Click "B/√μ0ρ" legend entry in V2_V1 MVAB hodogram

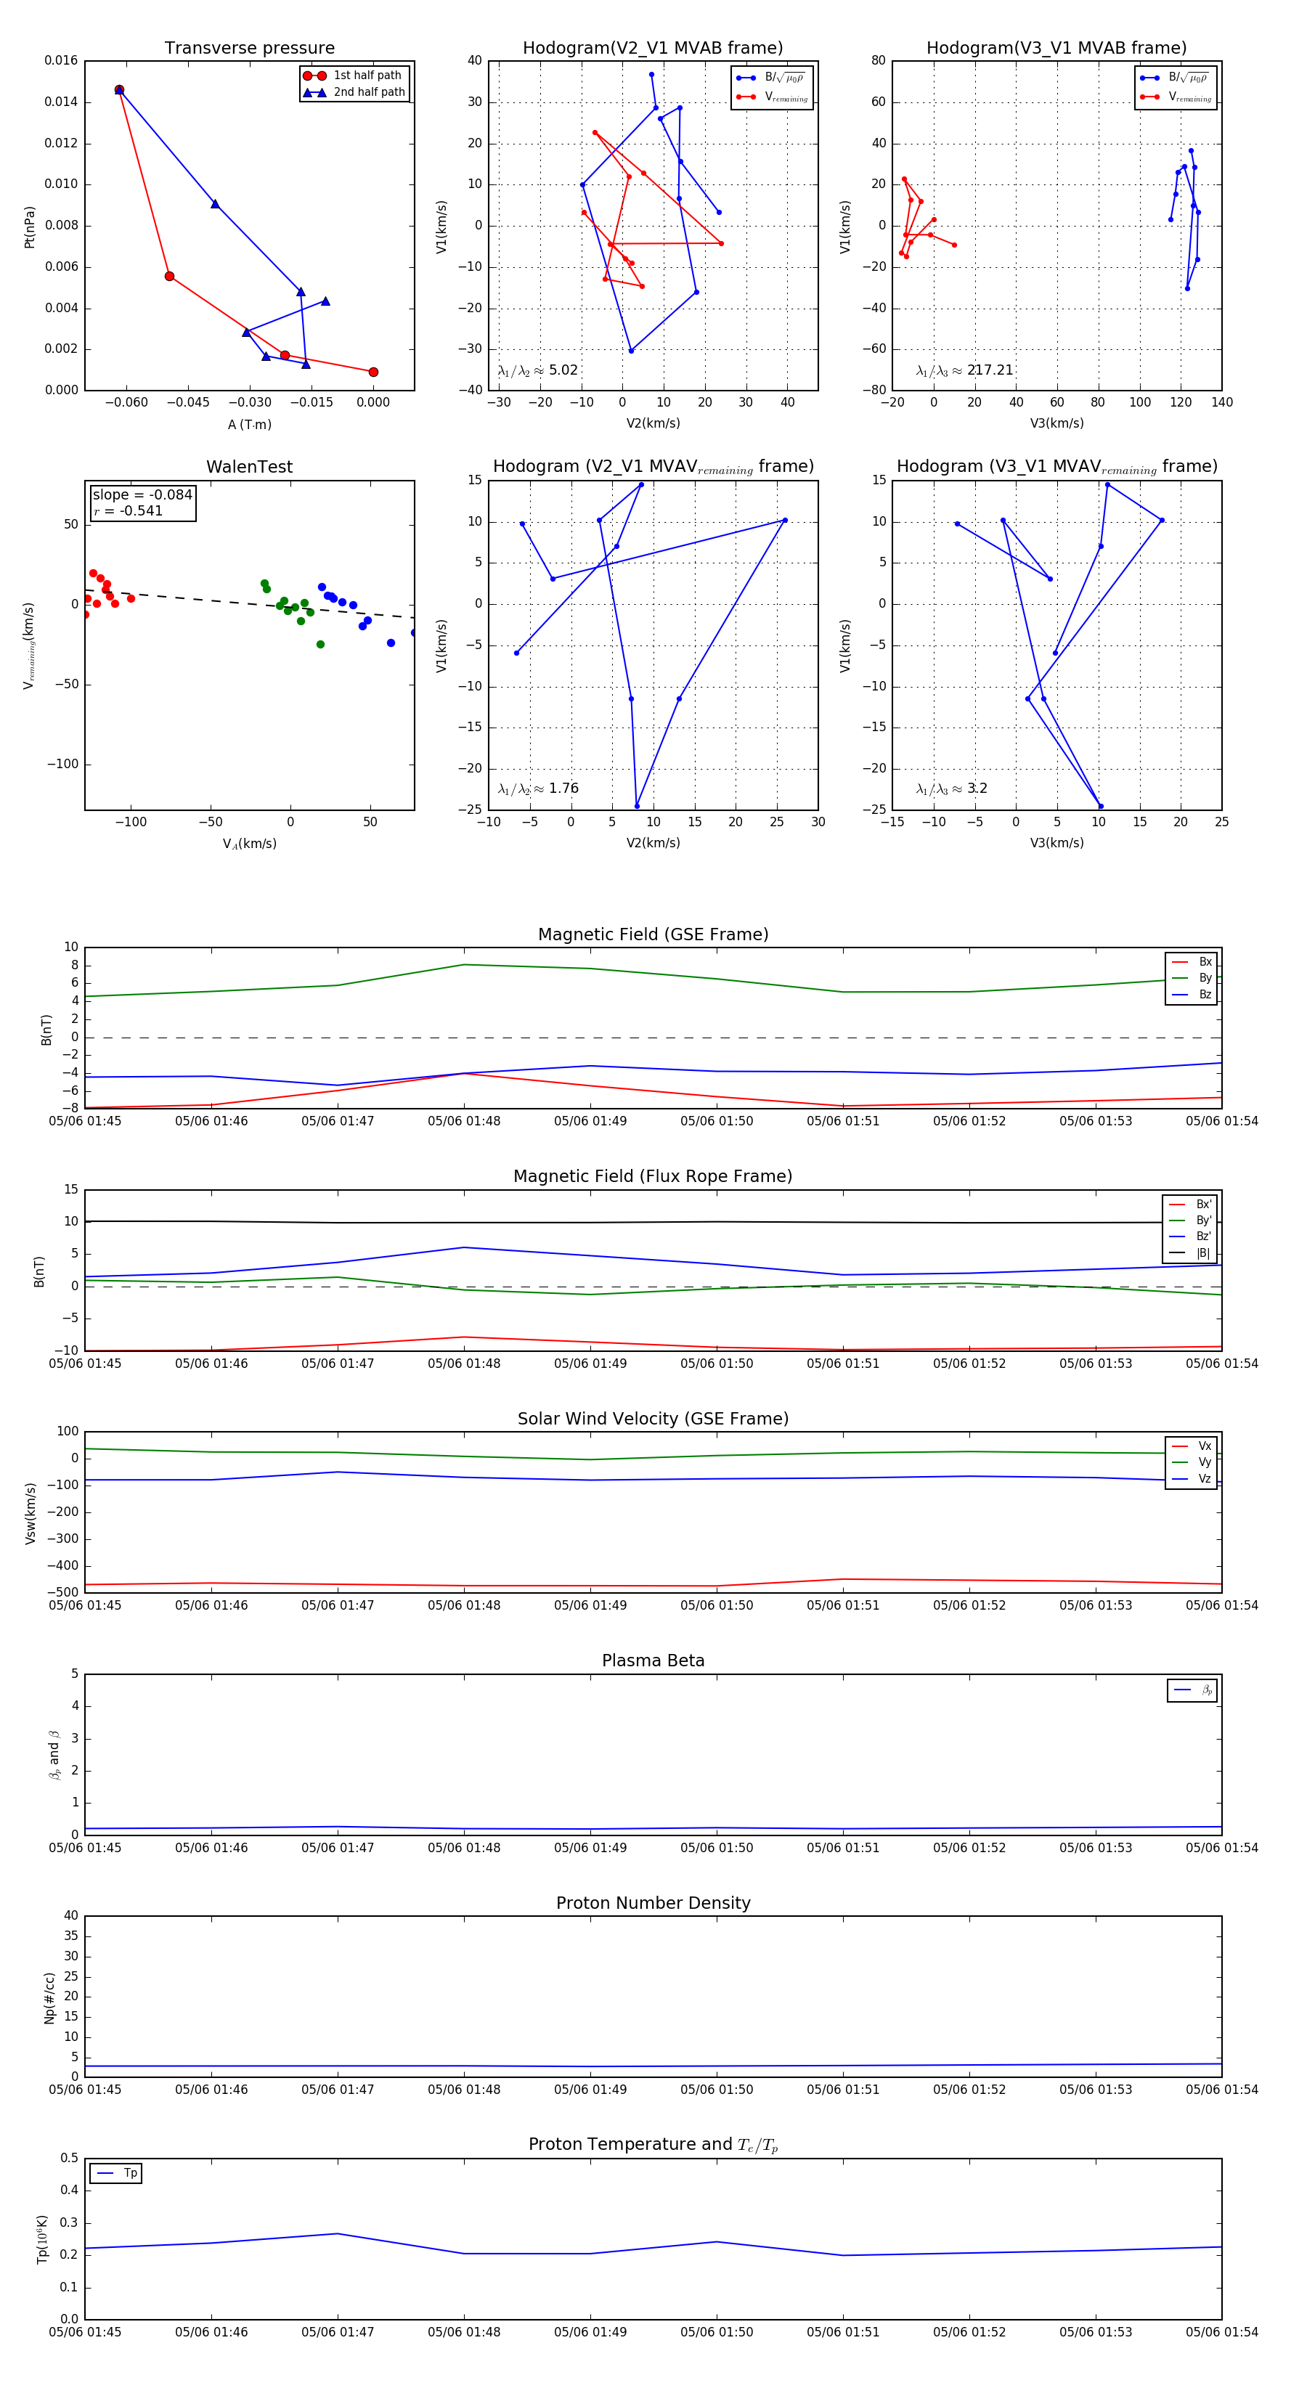point(771,78)
